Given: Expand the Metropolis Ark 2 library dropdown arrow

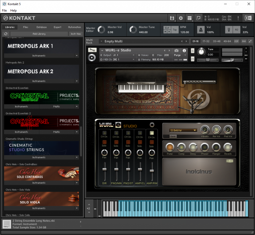Looking at the screenshot, I should point(77,81).
